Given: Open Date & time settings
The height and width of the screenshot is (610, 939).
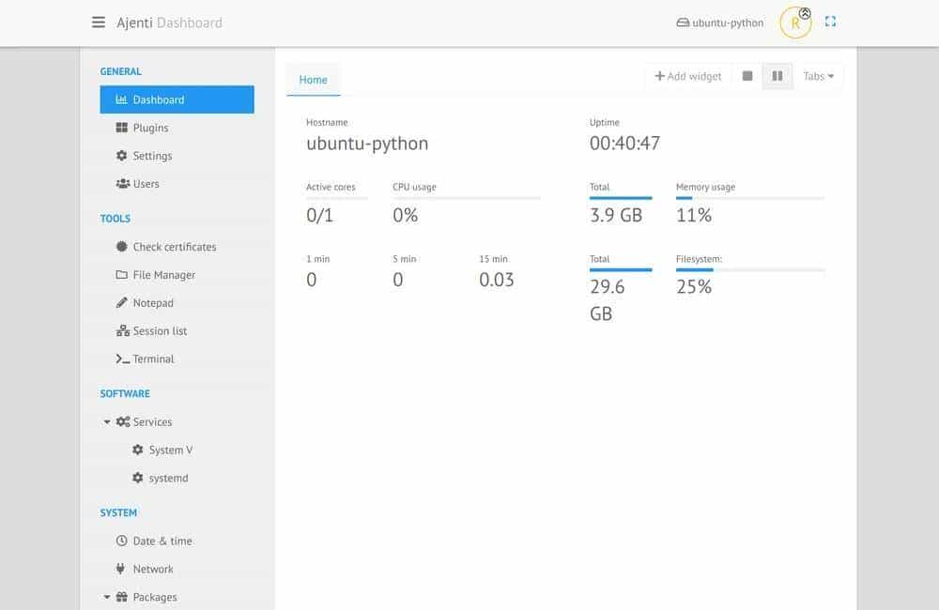Looking at the screenshot, I should point(162,541).
